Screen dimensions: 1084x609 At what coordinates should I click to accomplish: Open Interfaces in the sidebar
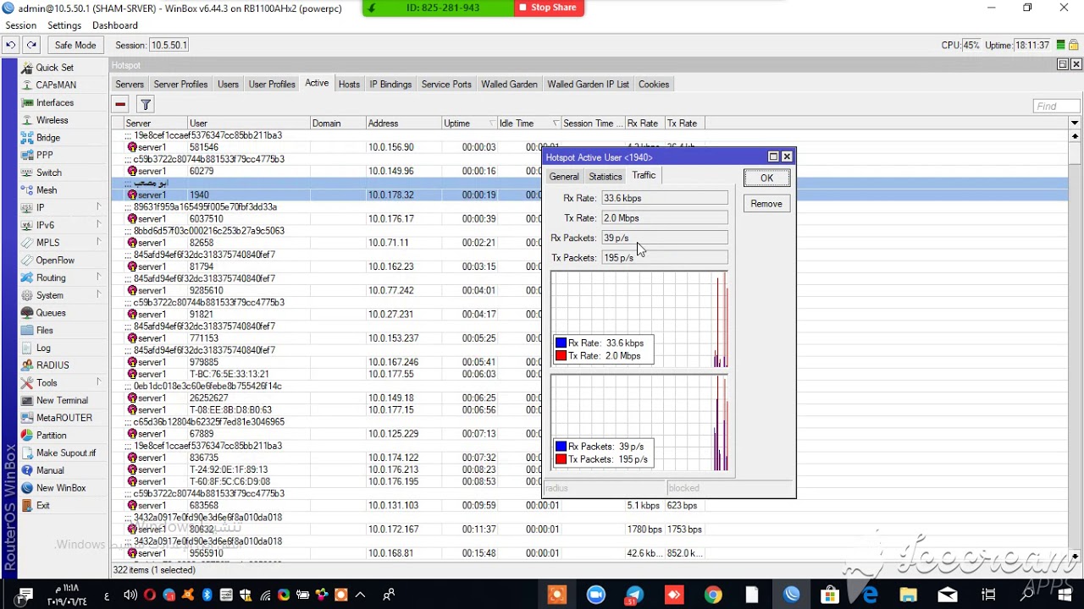55,102
